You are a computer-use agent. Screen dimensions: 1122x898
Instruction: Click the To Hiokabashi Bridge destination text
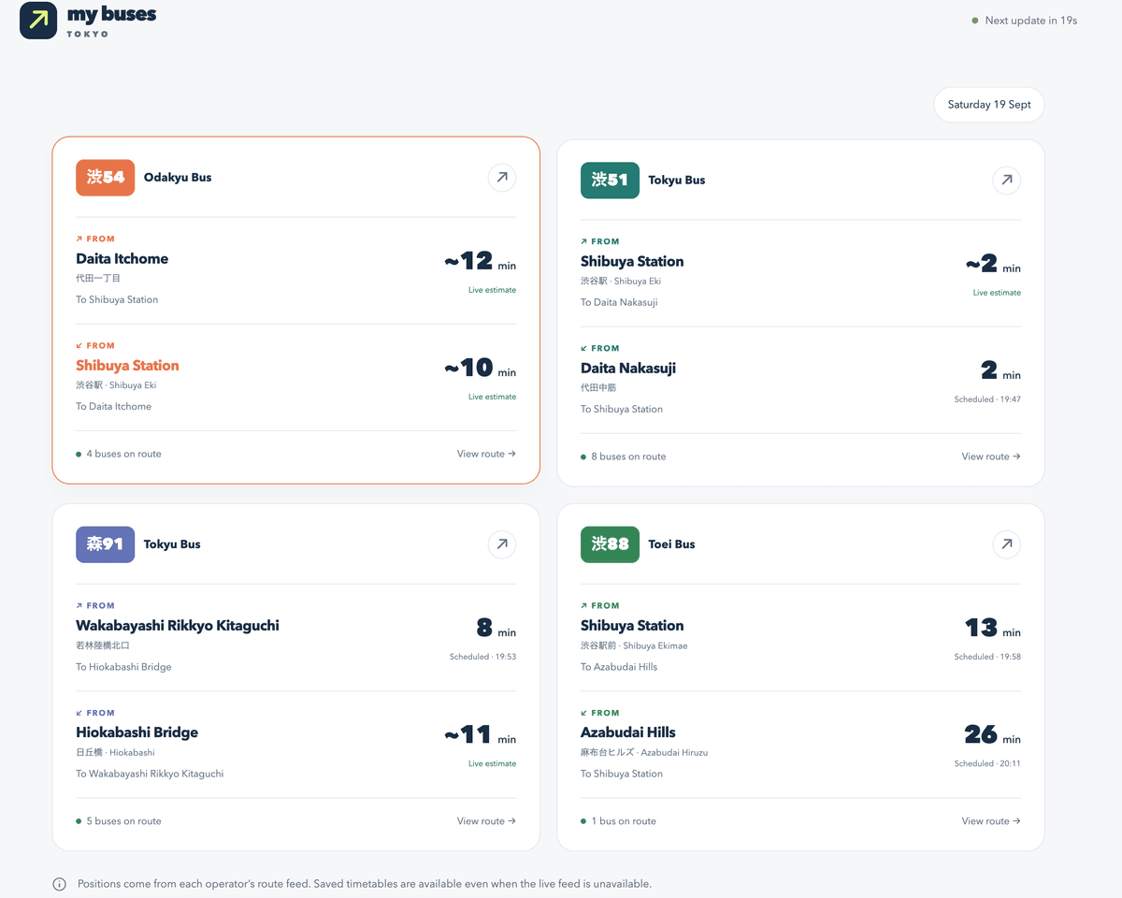(x=123, y=667)
